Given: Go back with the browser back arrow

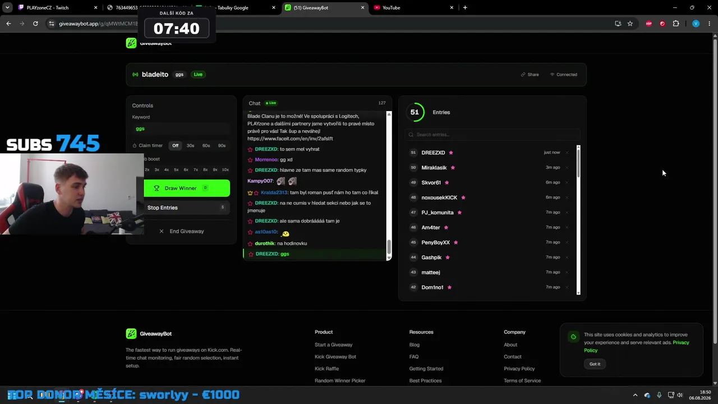Looking at the screenshot, I should (8, 24).
